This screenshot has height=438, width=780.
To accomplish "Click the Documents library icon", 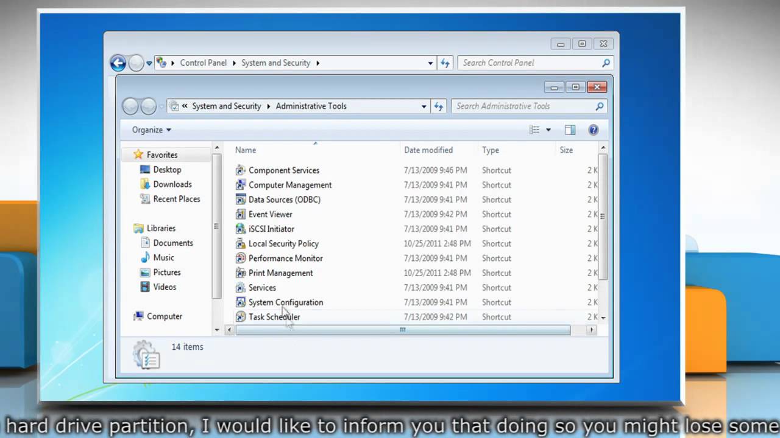I will [x=145, y=243].
